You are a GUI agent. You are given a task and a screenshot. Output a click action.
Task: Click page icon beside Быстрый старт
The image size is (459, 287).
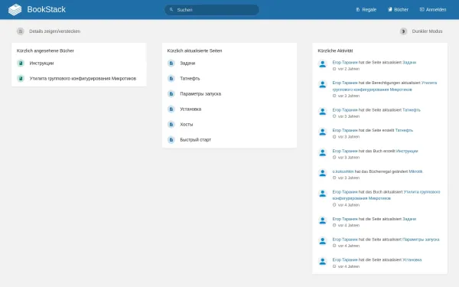(171, 140)
